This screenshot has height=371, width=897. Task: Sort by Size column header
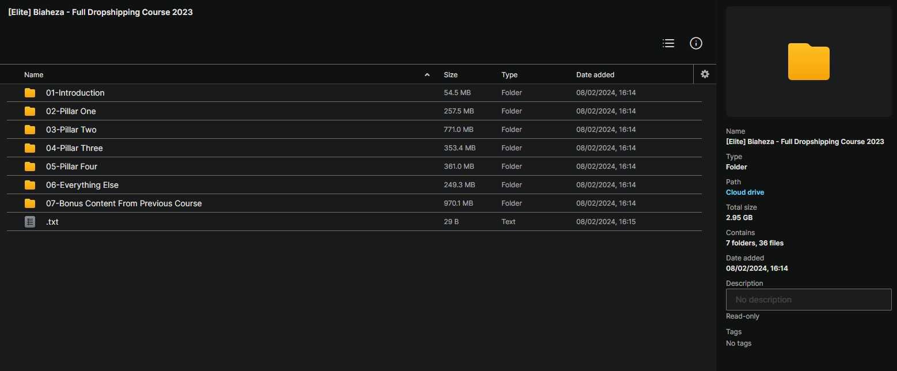pos(451,75)
